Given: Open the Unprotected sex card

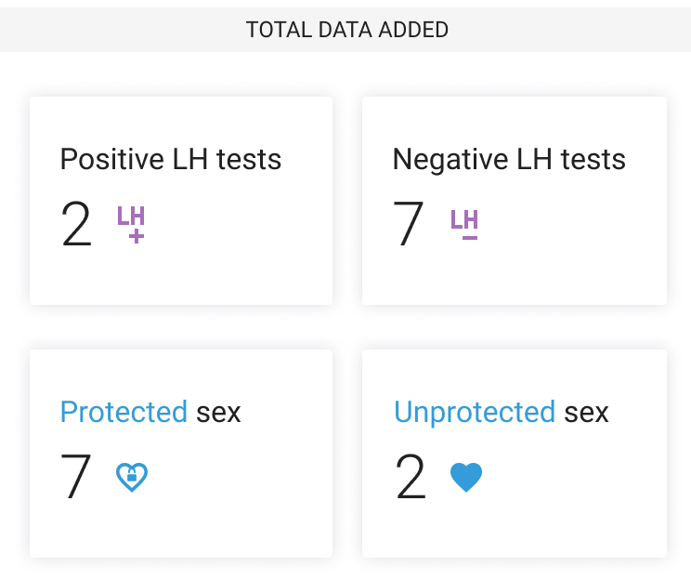Looking at the screenshot, I should coord(515,454).
